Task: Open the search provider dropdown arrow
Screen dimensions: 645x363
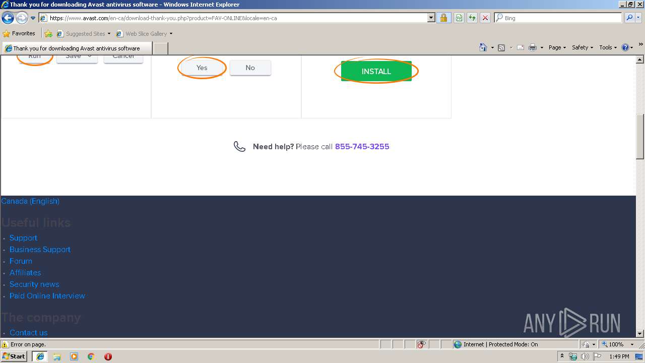Action: pos(638,18)
